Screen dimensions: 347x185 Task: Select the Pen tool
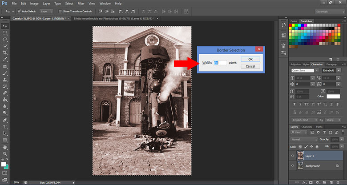point(4,120)
